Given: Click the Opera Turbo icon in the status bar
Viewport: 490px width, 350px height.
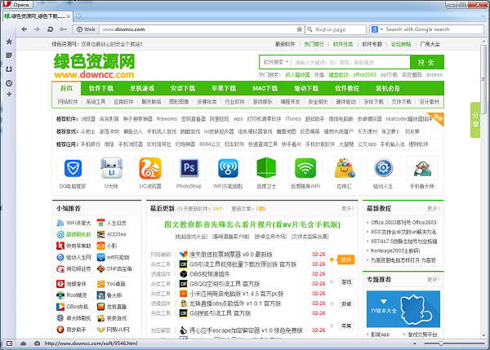Looking at the screenshot, I should coord(37,343).
